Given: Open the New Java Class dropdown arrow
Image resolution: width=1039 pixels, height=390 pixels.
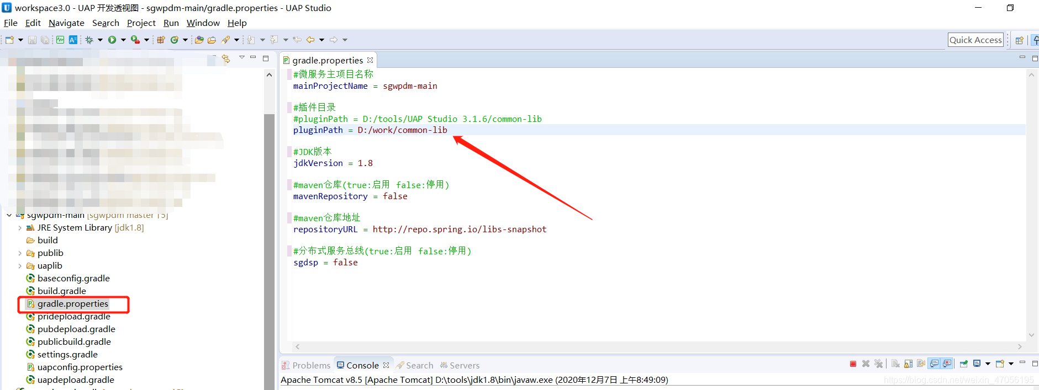Looking at the screenshot, I should coord(185,40).
